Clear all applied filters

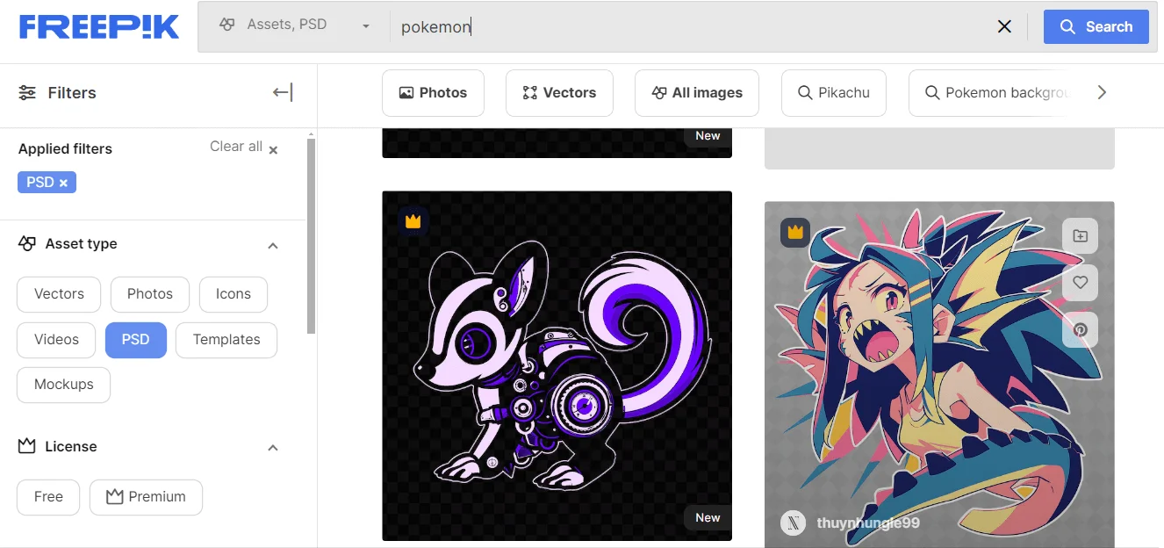(244, 148)
